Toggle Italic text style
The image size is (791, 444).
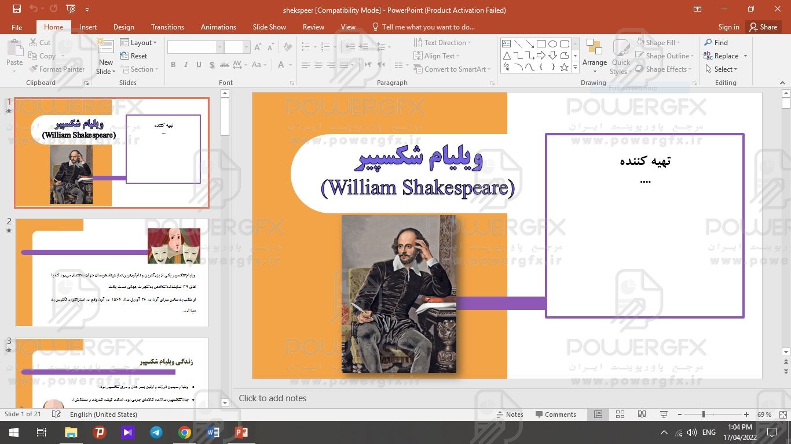pos(185,65)
